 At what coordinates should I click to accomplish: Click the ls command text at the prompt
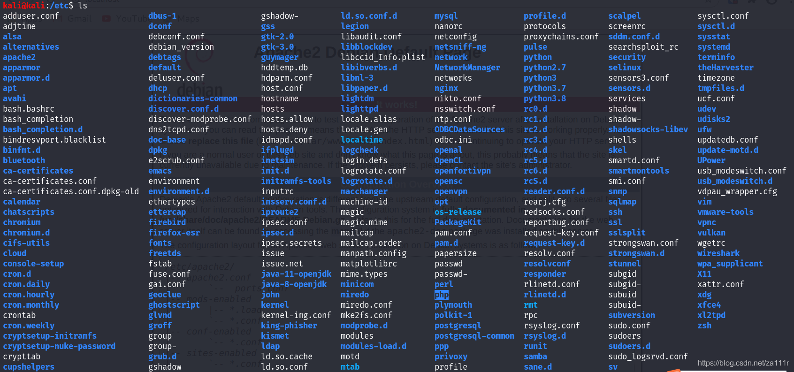click(x=83, y=6)
